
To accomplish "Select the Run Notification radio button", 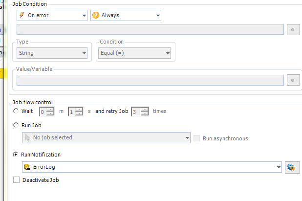I will [17, 155].
